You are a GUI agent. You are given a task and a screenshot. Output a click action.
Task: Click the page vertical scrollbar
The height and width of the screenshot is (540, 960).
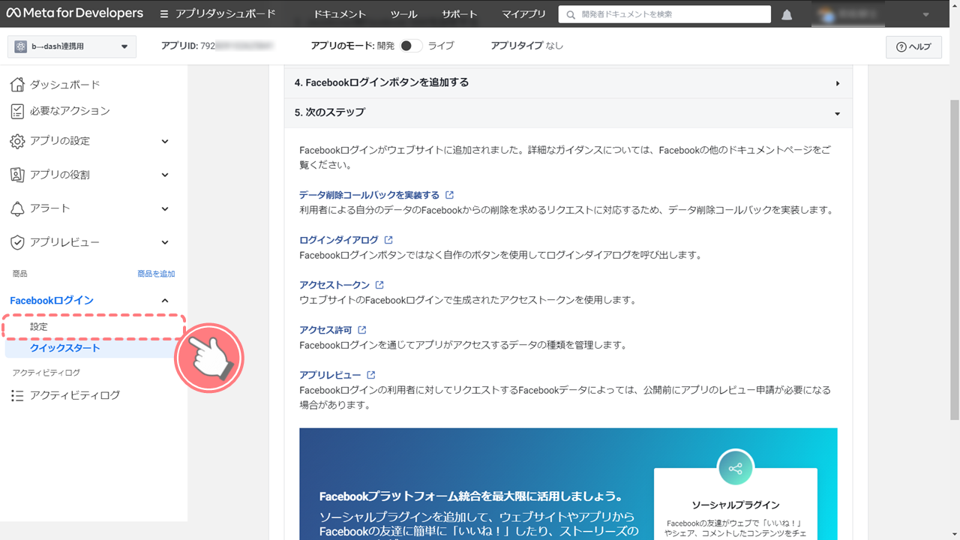click(954, 259)
